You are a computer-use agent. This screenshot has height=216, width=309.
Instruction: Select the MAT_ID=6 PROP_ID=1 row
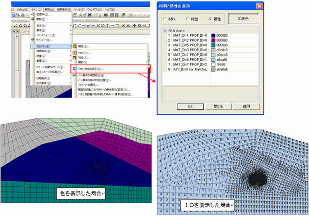pos(213,60)
